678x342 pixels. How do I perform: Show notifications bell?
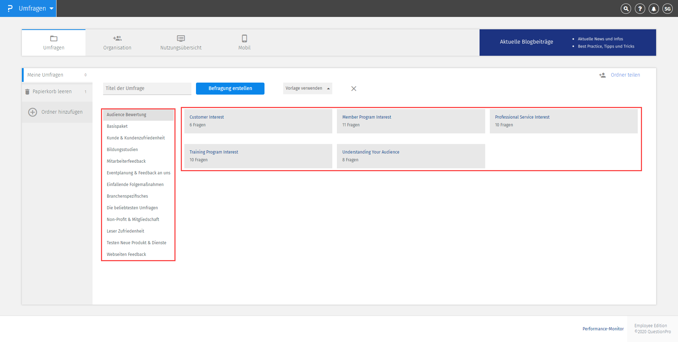654,8
